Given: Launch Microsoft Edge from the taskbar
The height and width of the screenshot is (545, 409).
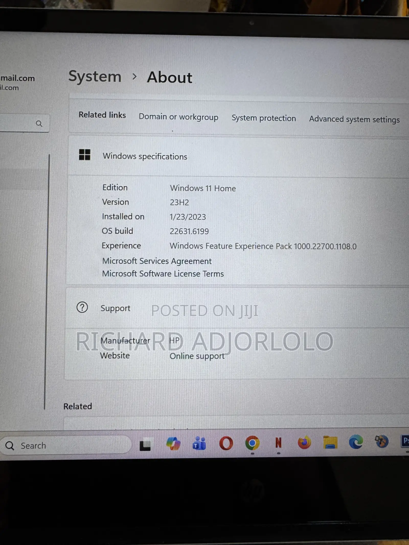Looking at the screenshot, I should point(356,442).
